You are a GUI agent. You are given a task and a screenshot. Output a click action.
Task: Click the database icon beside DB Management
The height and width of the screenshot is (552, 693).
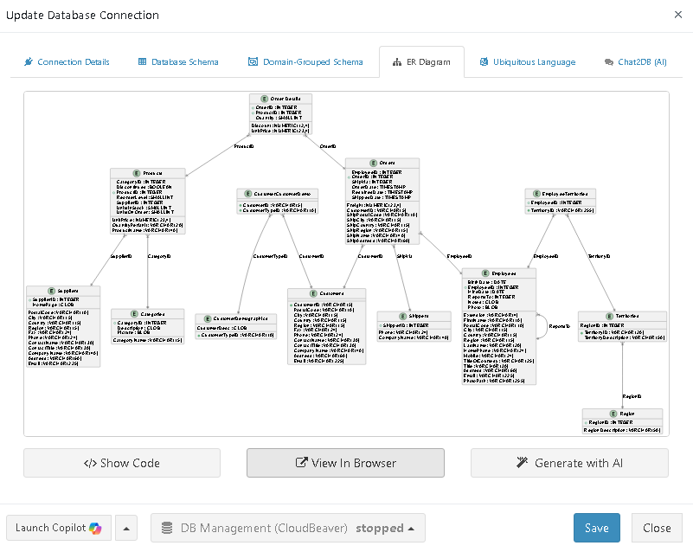166,528
